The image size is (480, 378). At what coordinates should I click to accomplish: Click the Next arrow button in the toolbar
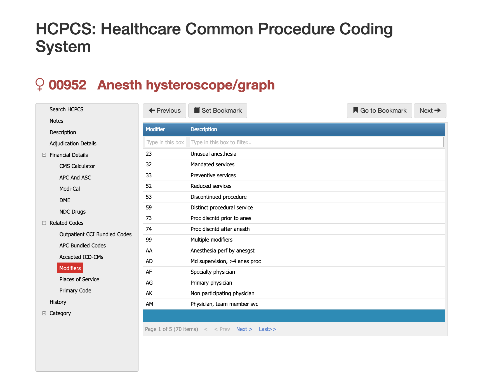pos(430,111)
